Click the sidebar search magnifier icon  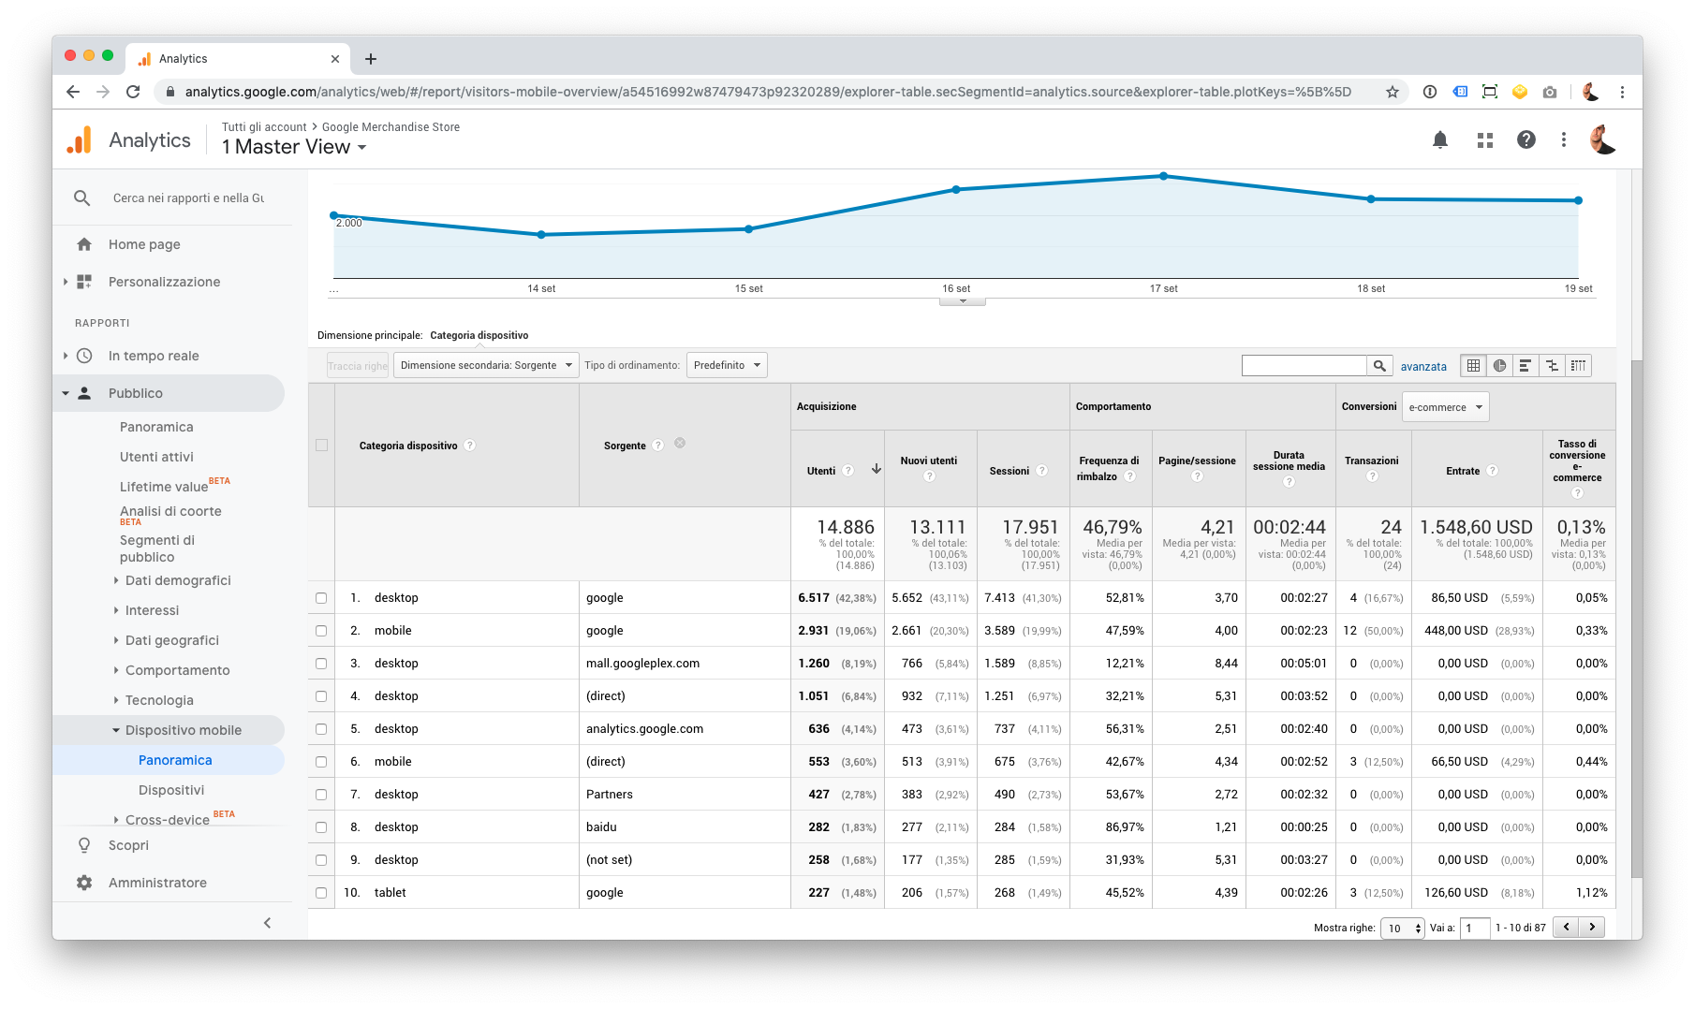tap(82, 198)
